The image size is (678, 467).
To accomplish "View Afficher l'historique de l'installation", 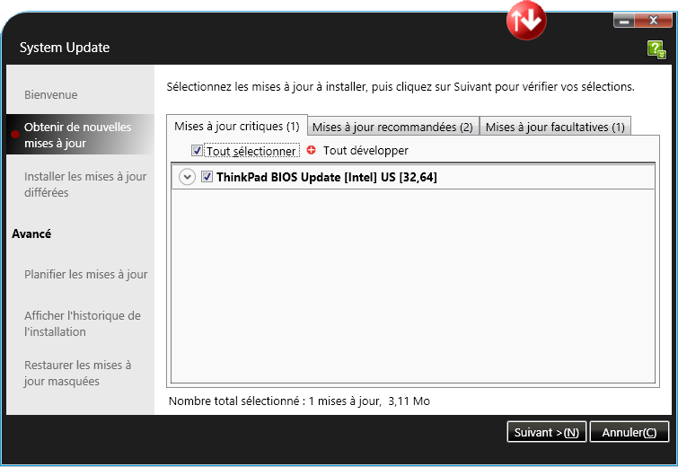I will pos(83,323).
